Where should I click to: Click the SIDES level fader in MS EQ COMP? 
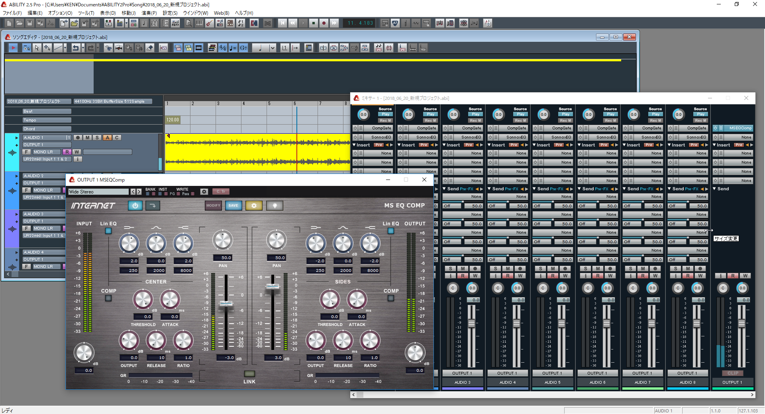273,286
